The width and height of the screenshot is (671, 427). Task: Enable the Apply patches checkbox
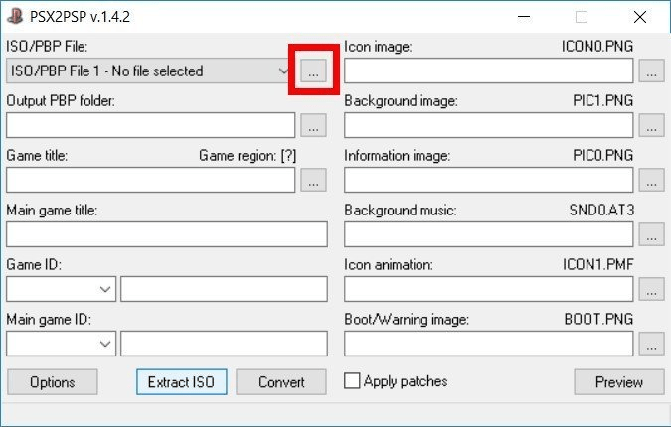coord(352,381)
